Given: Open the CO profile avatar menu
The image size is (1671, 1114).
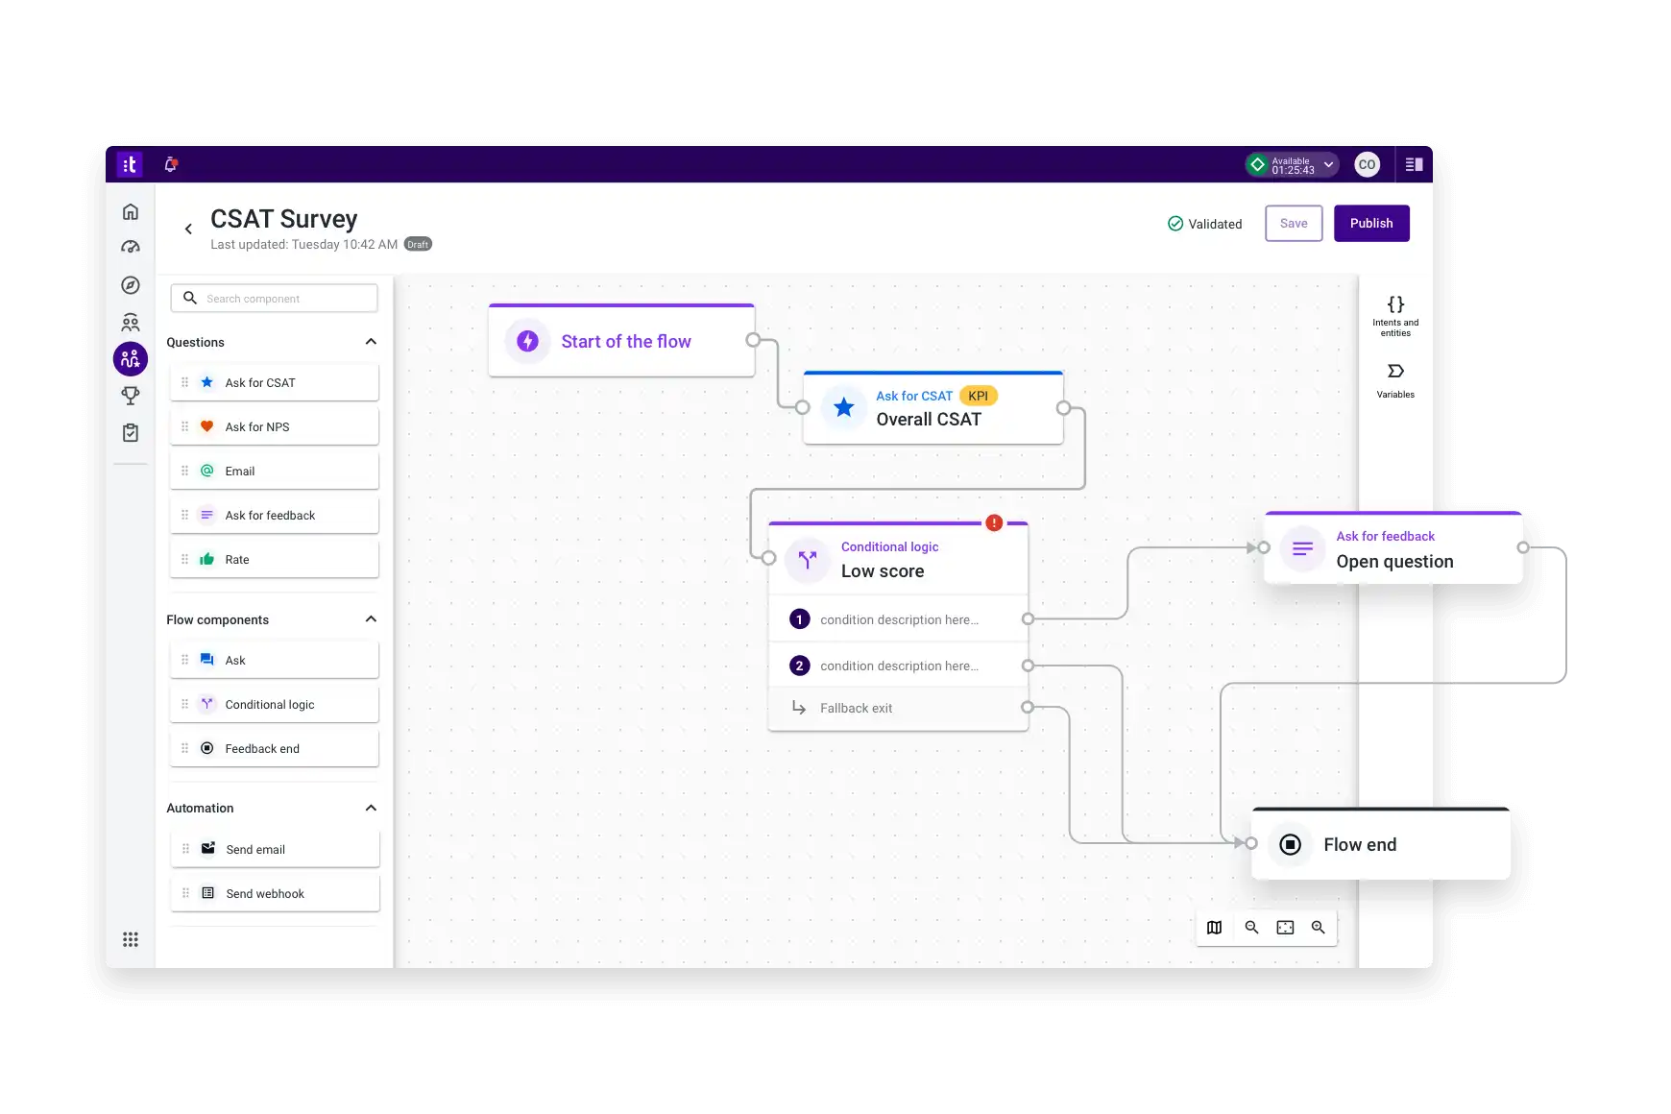Looking at the screenshot, I should coord(1368,163).
